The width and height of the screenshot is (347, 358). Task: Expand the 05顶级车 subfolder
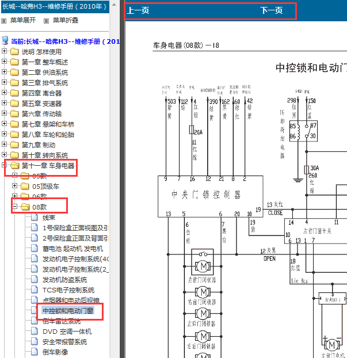tap(14, 186)
